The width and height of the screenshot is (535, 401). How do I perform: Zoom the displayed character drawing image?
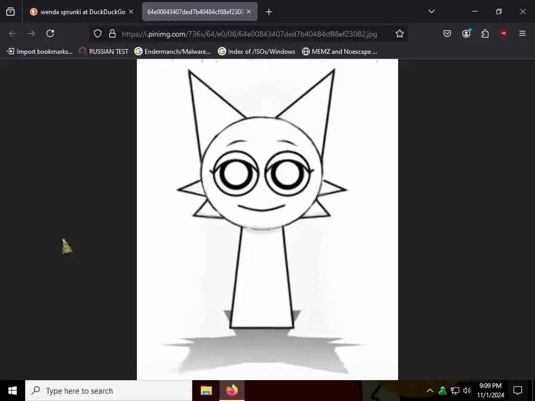coord(267,219)
